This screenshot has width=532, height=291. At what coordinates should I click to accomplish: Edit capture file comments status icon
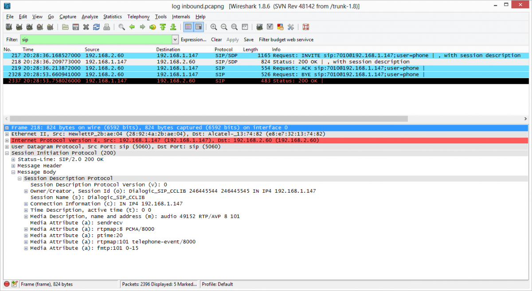(15, 284)
